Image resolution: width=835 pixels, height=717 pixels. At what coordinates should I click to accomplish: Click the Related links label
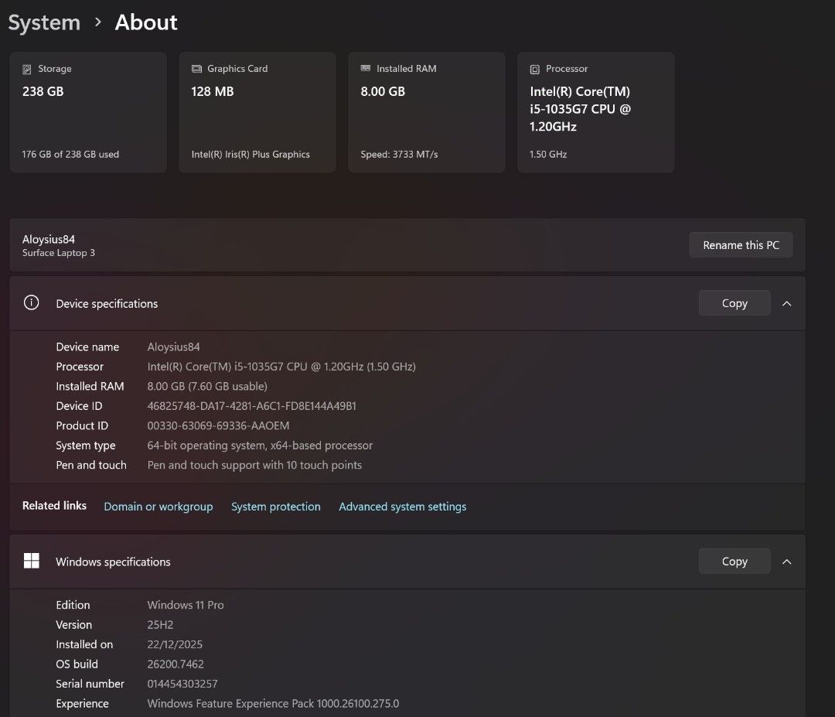pyautogui.click(x=54, y=506)
